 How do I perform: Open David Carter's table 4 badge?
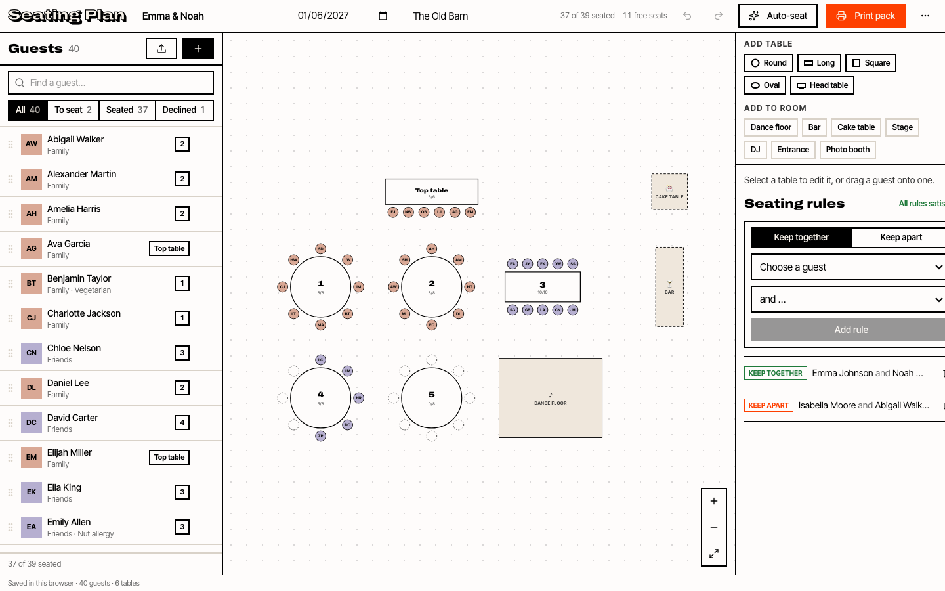coord(182,422)
